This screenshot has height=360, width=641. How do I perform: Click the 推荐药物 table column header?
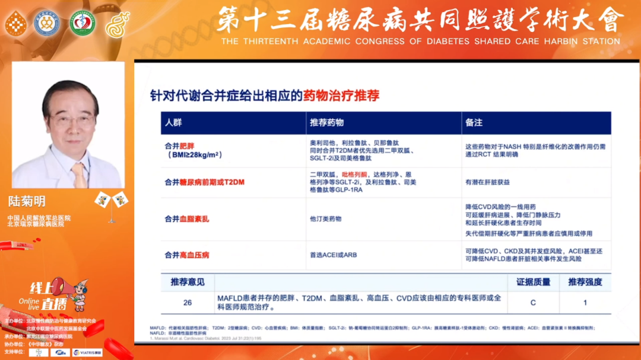(326, 123)
